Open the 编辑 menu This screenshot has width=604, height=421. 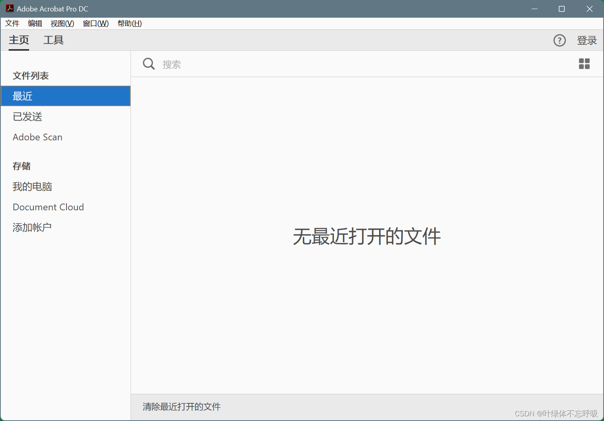35,24
